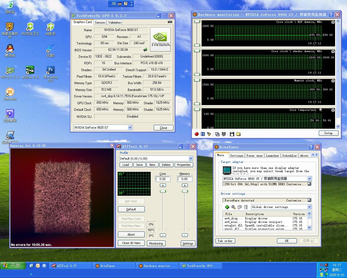Click the minus button below Memory slider

[x=185, y=235]
